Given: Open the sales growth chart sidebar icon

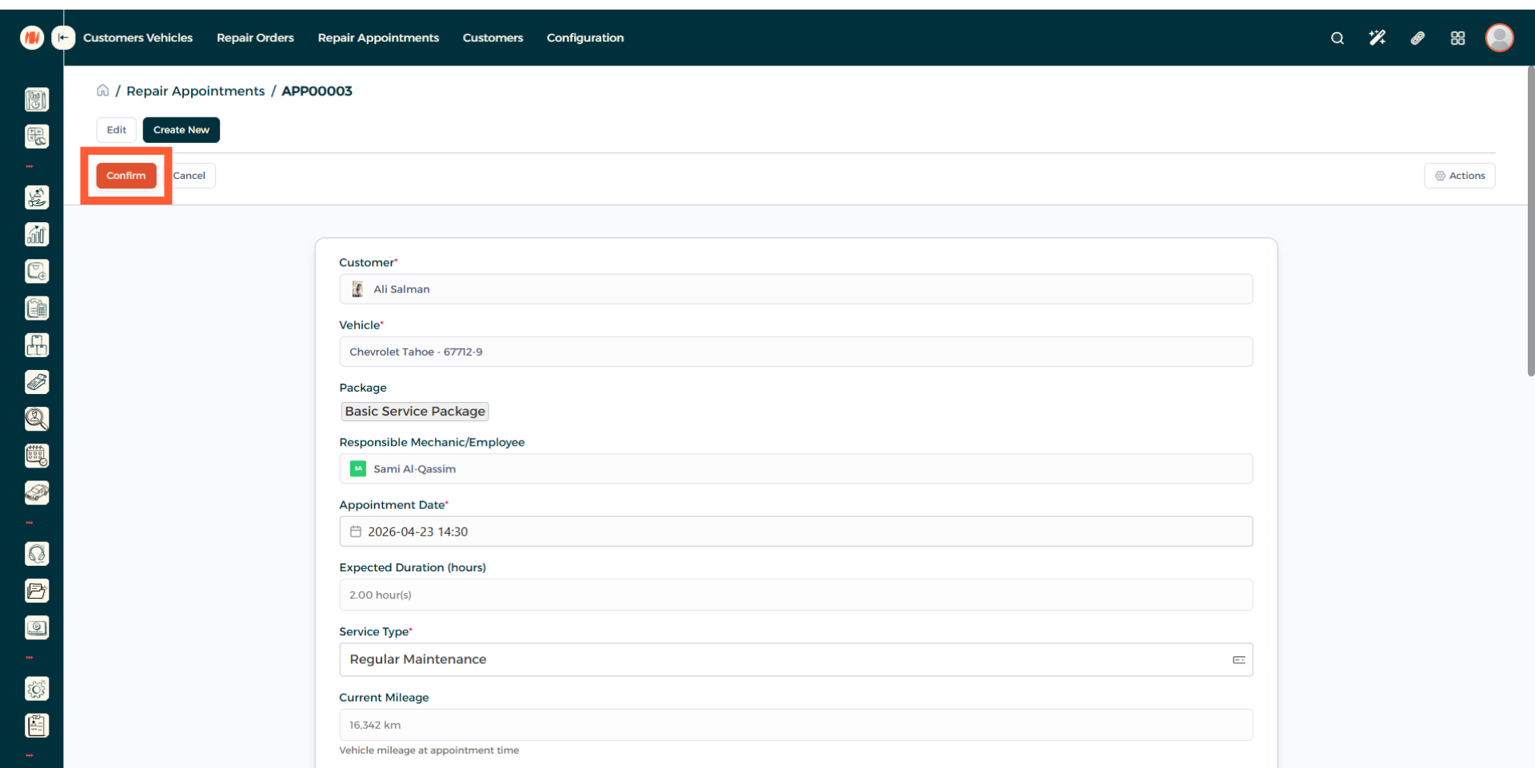Looking at the screenshot, I should pos(37,234).
